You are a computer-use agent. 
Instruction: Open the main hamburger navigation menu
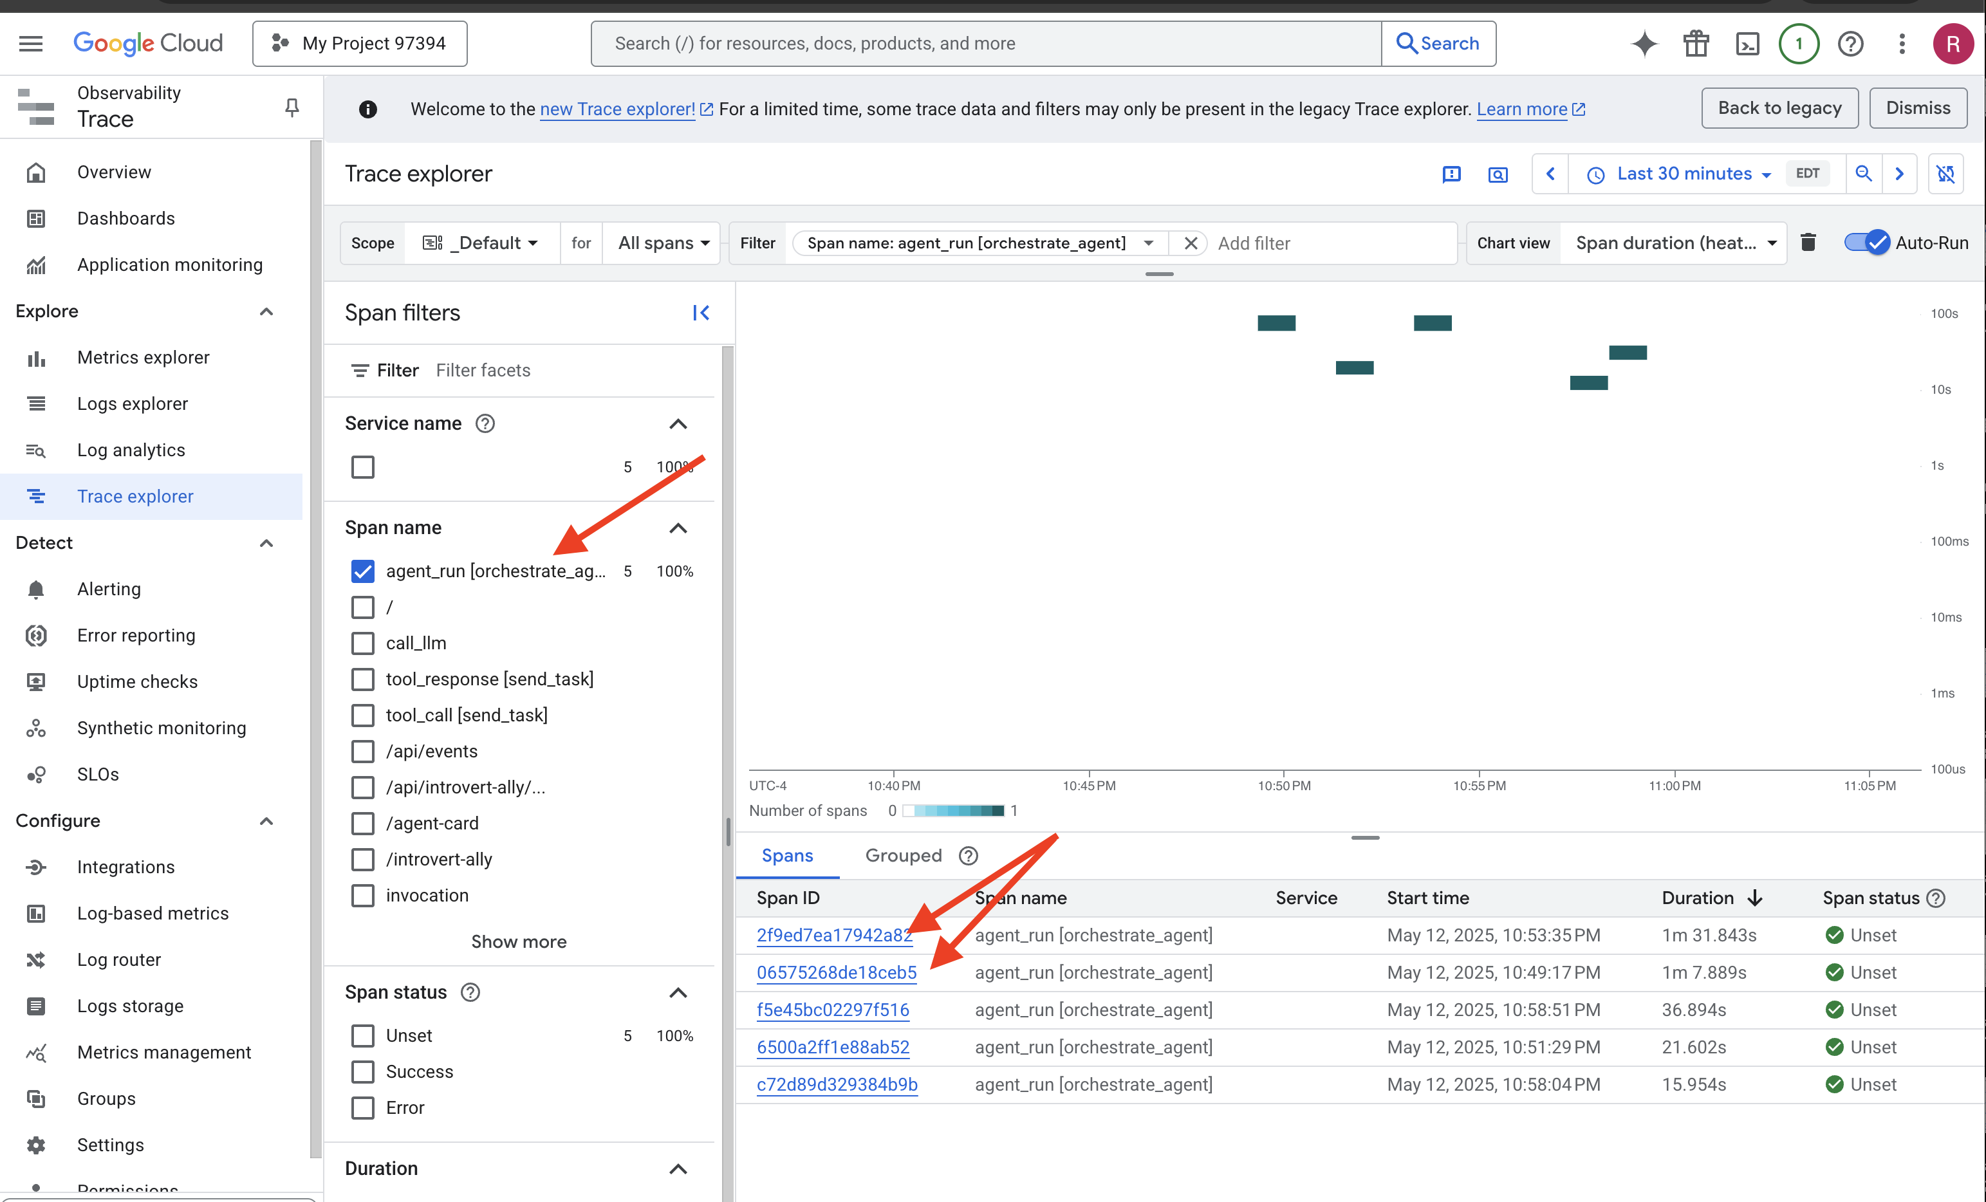(x=31, y=44)
